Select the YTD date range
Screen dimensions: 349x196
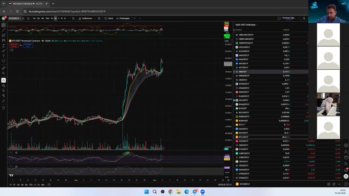click(31, 185)
